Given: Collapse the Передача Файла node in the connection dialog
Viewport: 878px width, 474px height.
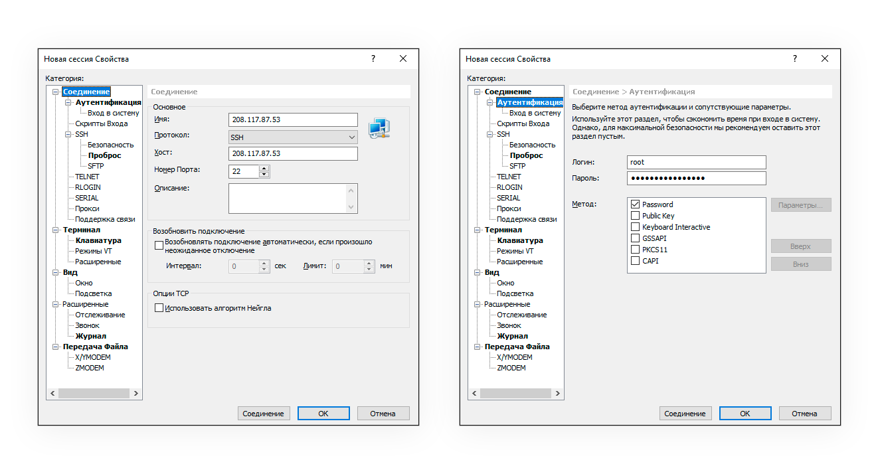Looking at the screenshot, I should [x=56, y=347].
